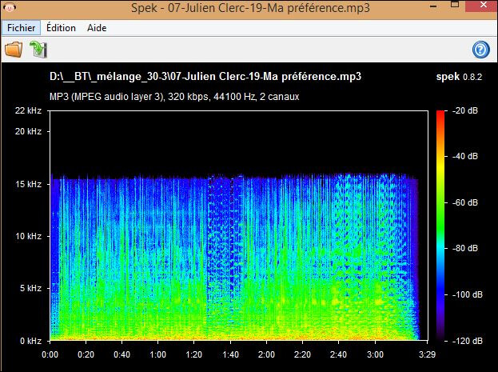Click the -20 dB scale label
This screenshot has height=372, width=498.
point(465,110)
